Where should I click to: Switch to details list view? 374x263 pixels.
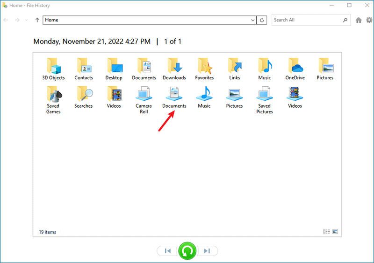click(326, 232)
